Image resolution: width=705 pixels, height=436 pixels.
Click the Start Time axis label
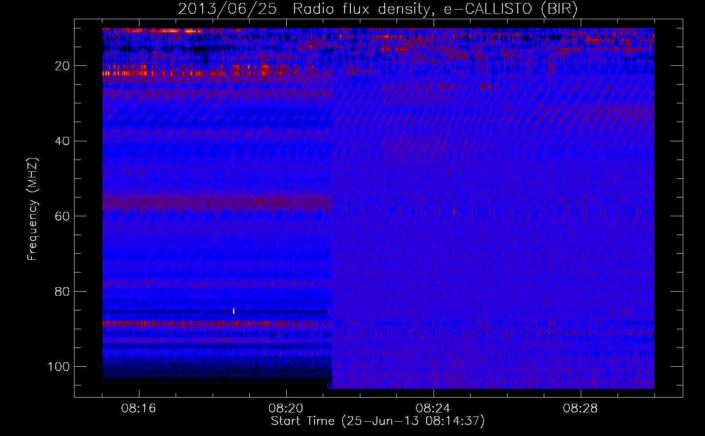pyautogui.click(x=378, y=421)
